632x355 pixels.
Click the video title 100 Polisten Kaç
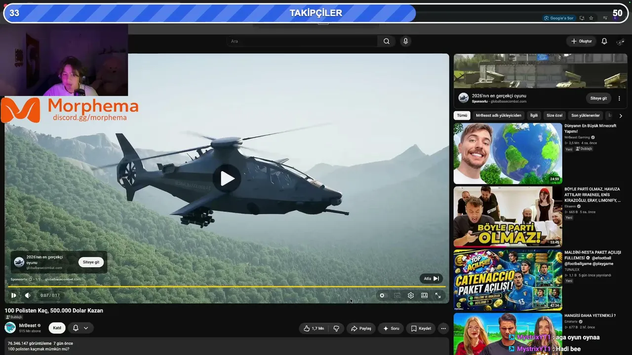[x=54, y=311]
